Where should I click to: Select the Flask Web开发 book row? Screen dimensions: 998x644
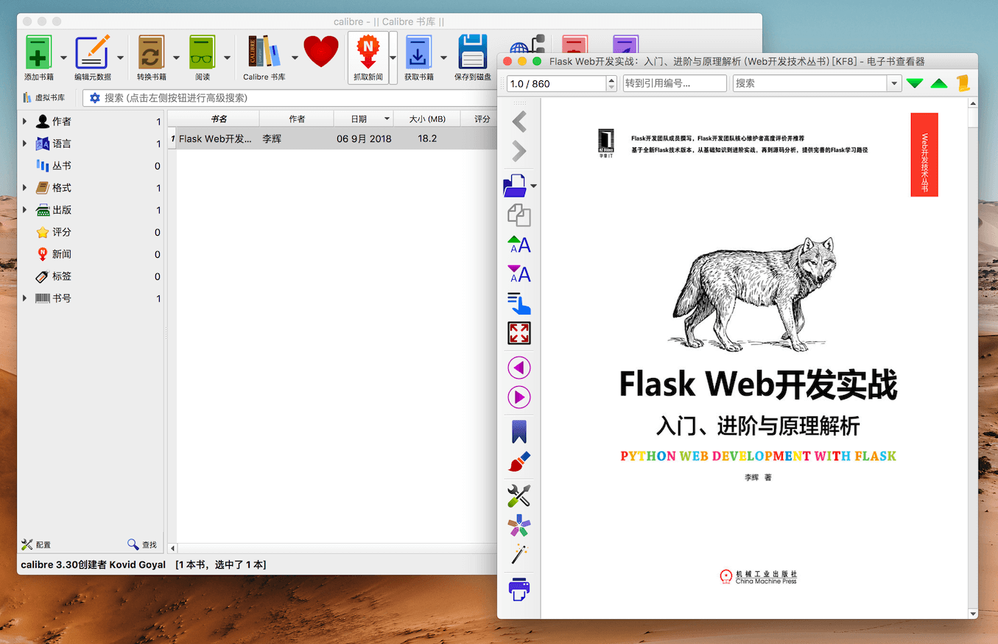pos(333,139)
